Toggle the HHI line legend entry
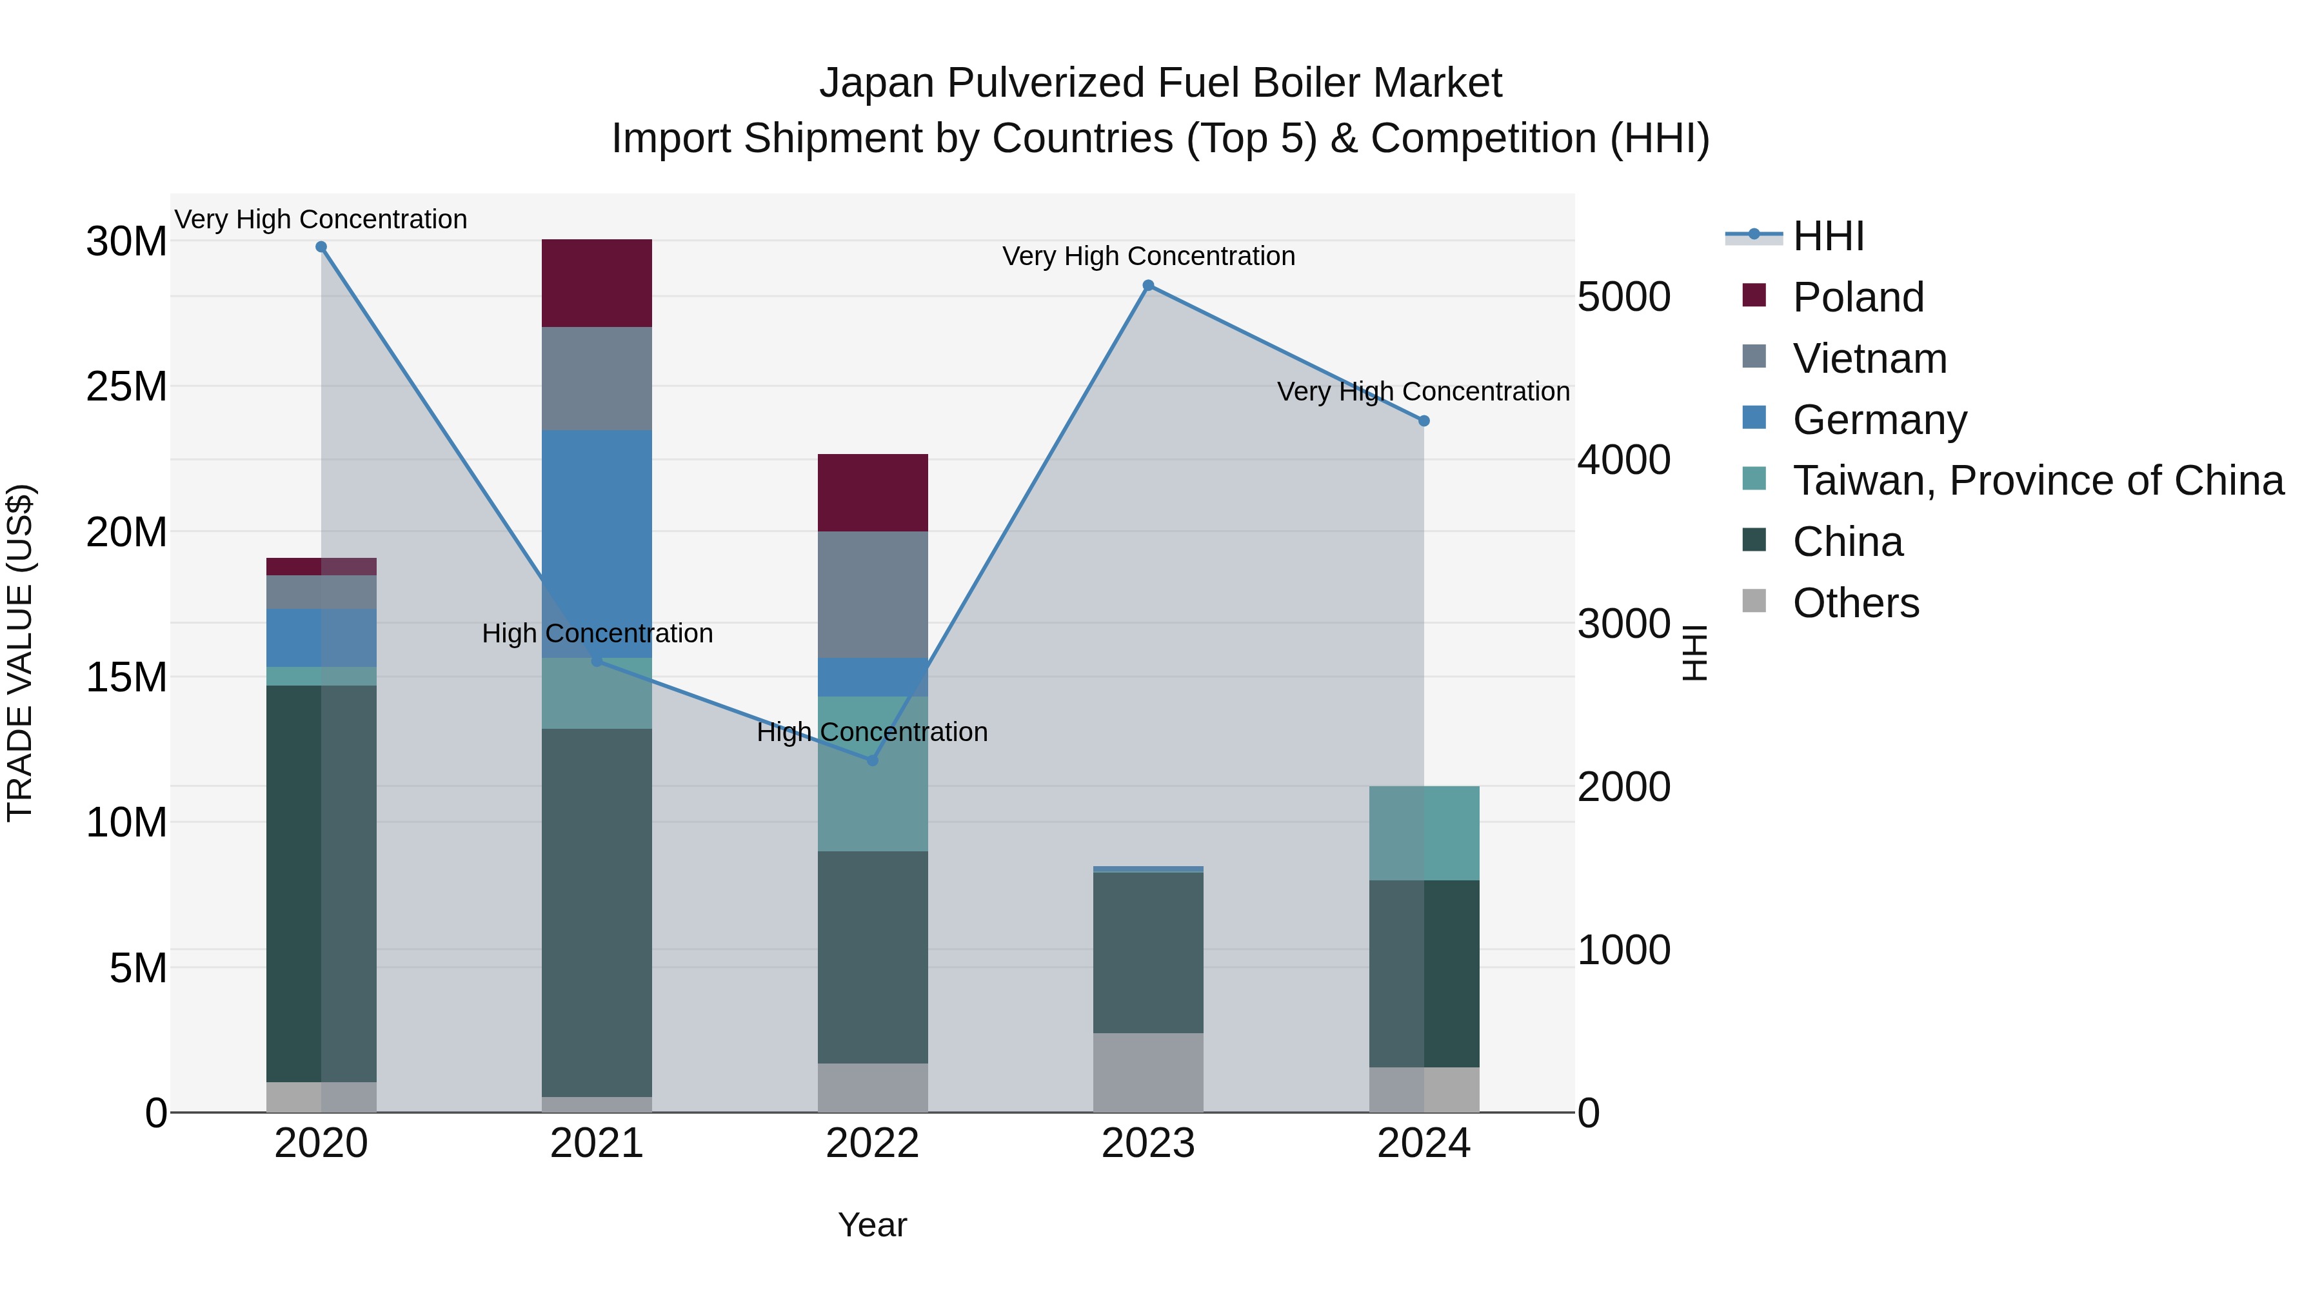Image resolution: width=2322 pixels, height=1306 pixels. (x=1794, y=236)
